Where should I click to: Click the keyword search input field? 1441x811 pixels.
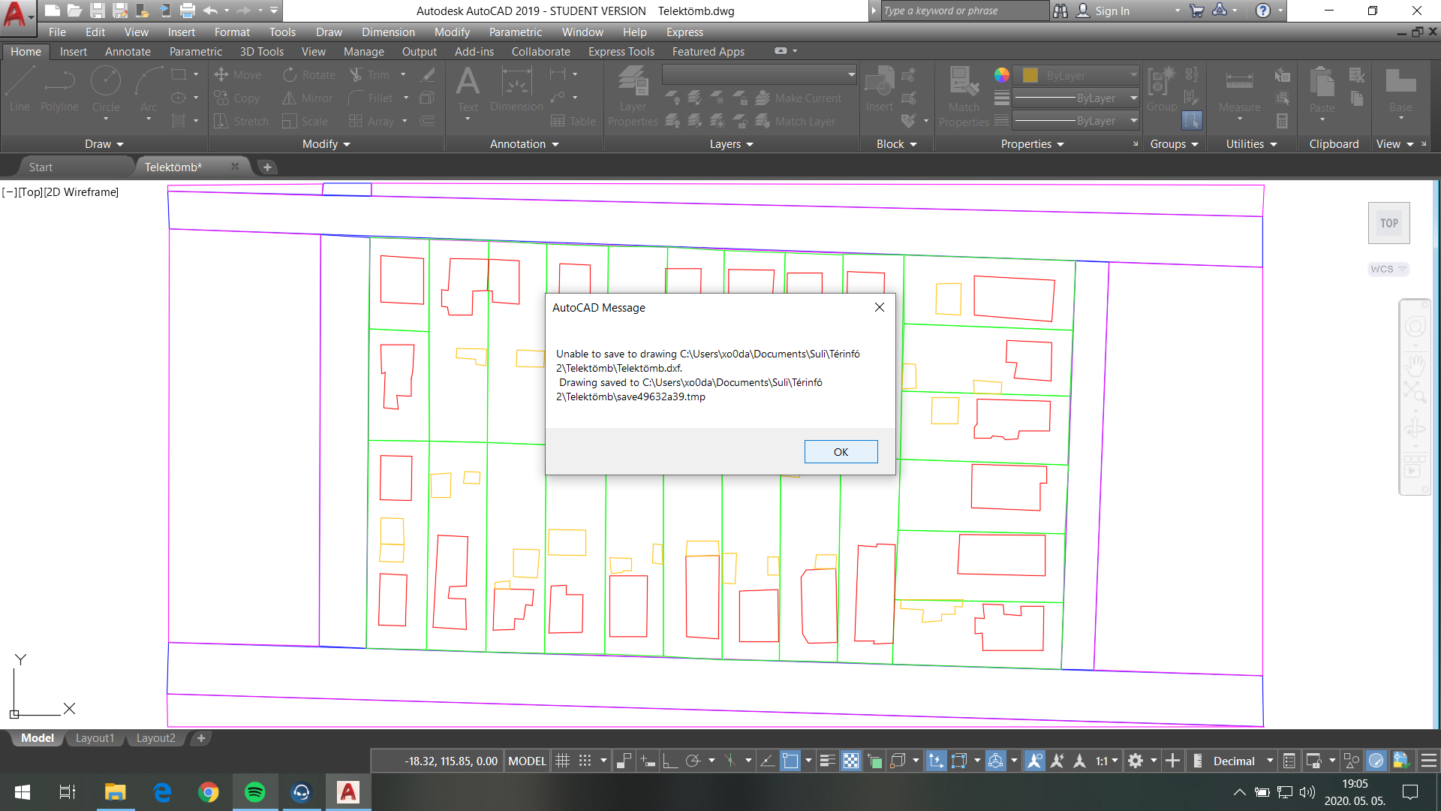tap(964, 11)
